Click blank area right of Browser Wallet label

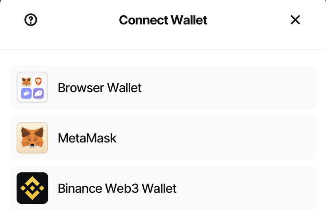click(236, 87)
